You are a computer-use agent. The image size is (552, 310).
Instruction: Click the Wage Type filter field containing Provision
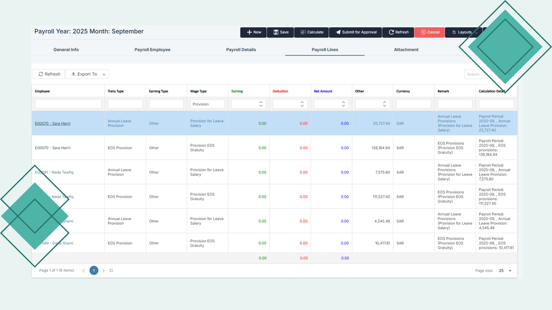(207, 104)
